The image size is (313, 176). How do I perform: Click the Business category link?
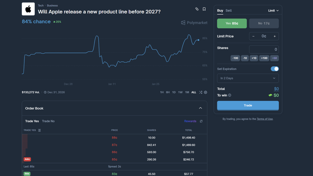pyautogui.click(x=52, y=5)
